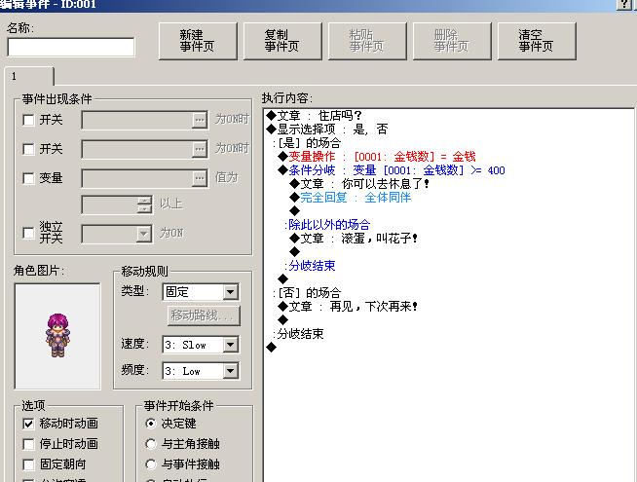
Task: Check the 固定朝向 checkbox
Action: (x=28, y=464)
